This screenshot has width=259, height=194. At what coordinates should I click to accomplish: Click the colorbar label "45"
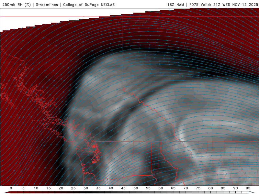pos(123,188)
